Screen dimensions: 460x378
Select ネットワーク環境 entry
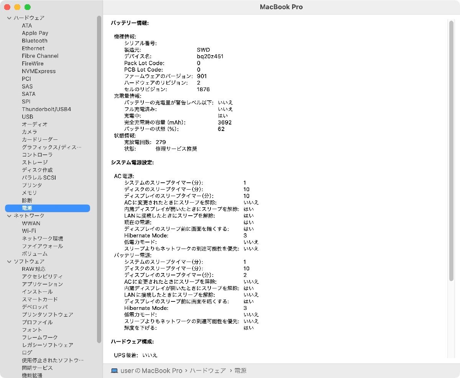pos(43,239)
